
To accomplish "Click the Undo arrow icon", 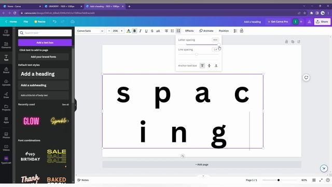I will (x=54, y=22).
